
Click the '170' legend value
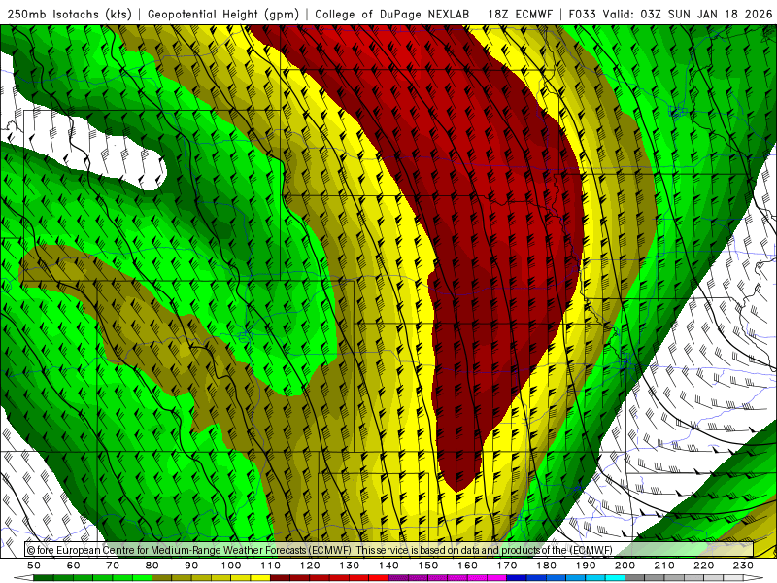coord(507,566)
